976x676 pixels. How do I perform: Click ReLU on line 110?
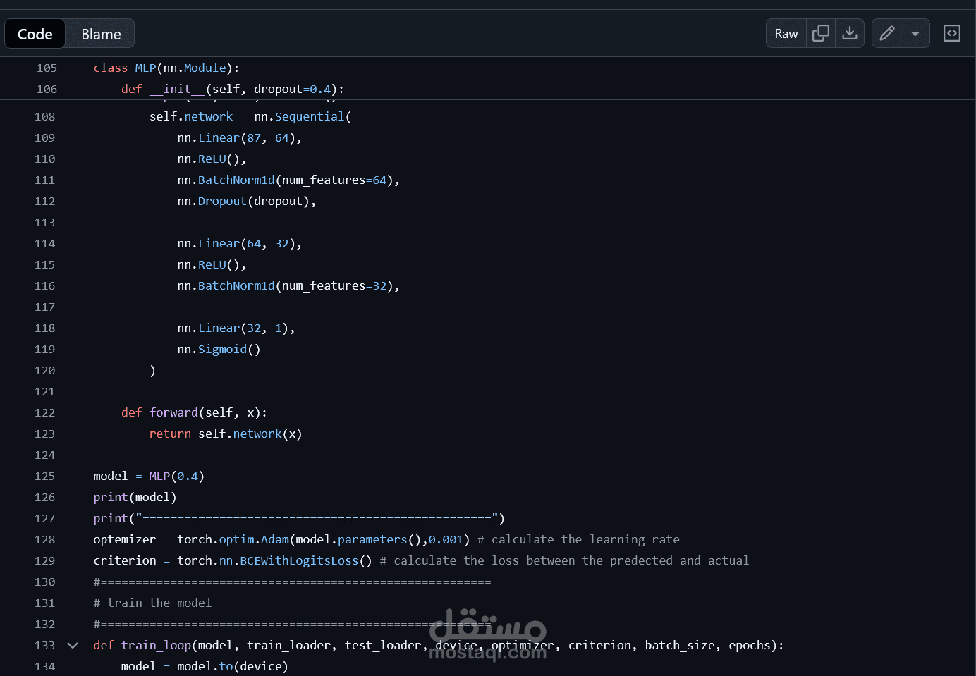point(212,159)
